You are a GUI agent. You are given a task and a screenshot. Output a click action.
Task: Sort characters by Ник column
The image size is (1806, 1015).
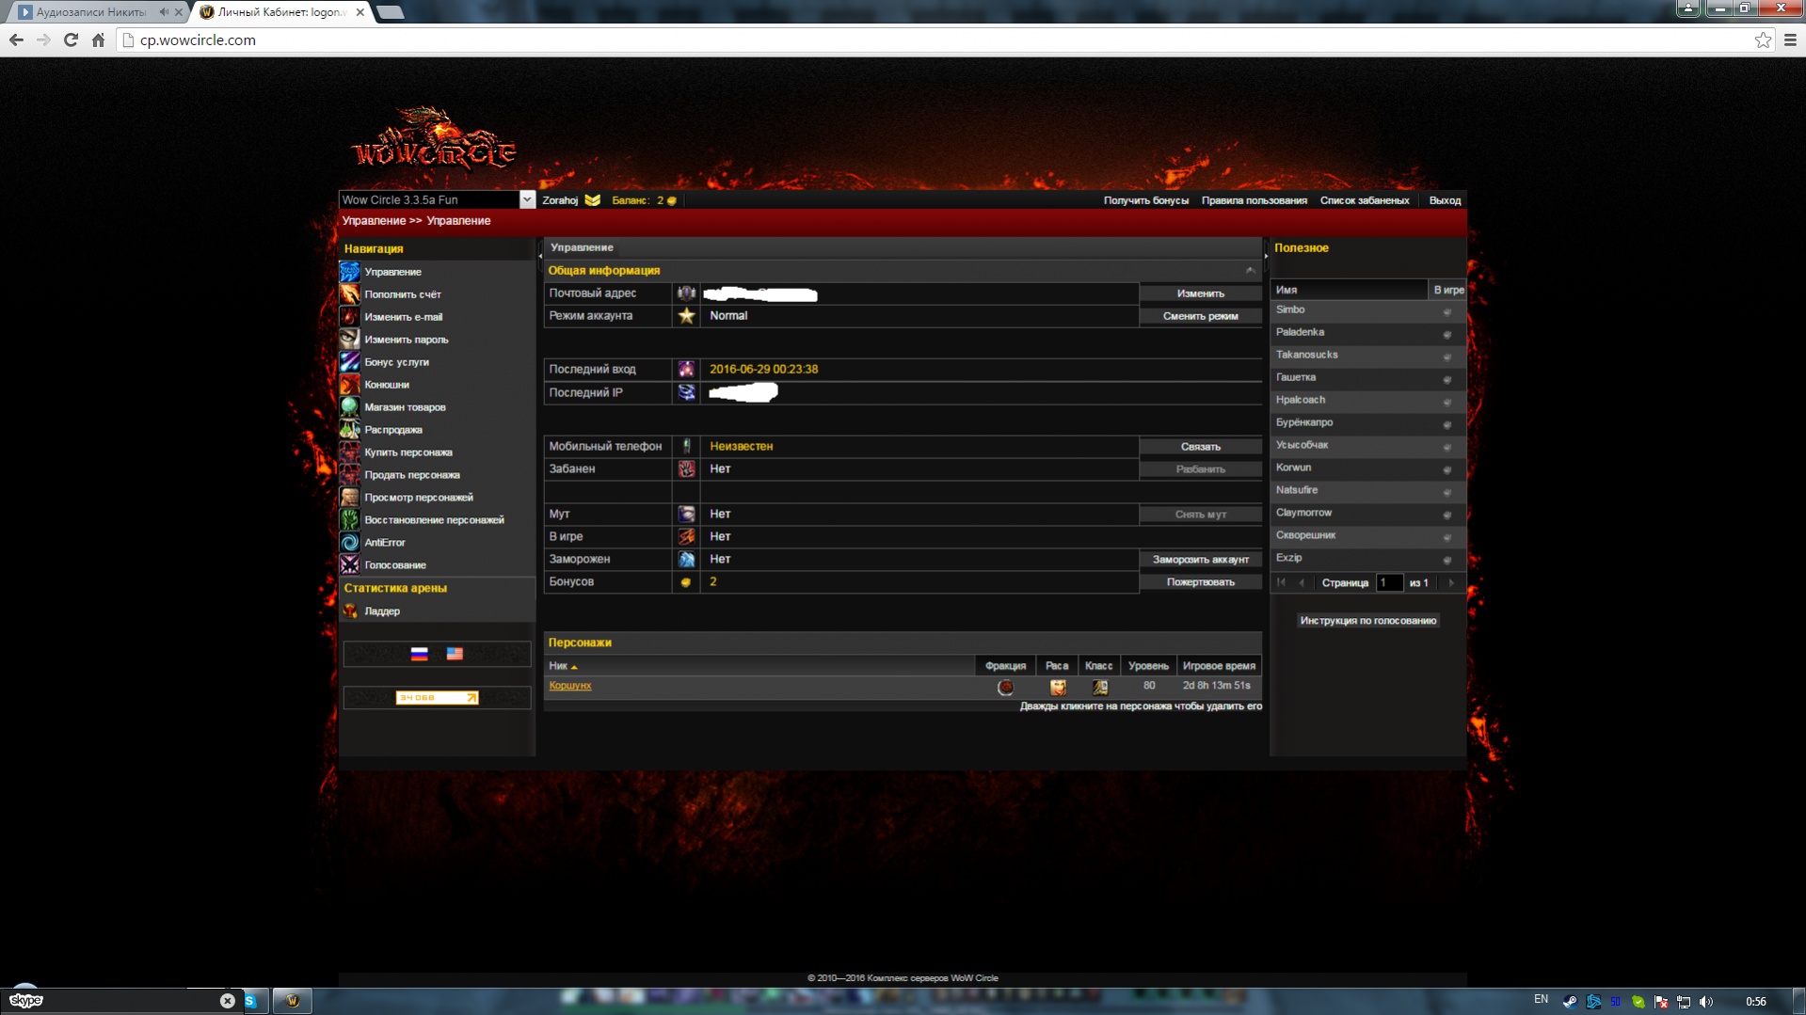(x=563, y=666)
